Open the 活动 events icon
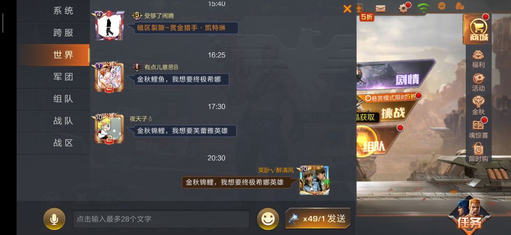This screenshot has width=511, height=235. (478, 82)
